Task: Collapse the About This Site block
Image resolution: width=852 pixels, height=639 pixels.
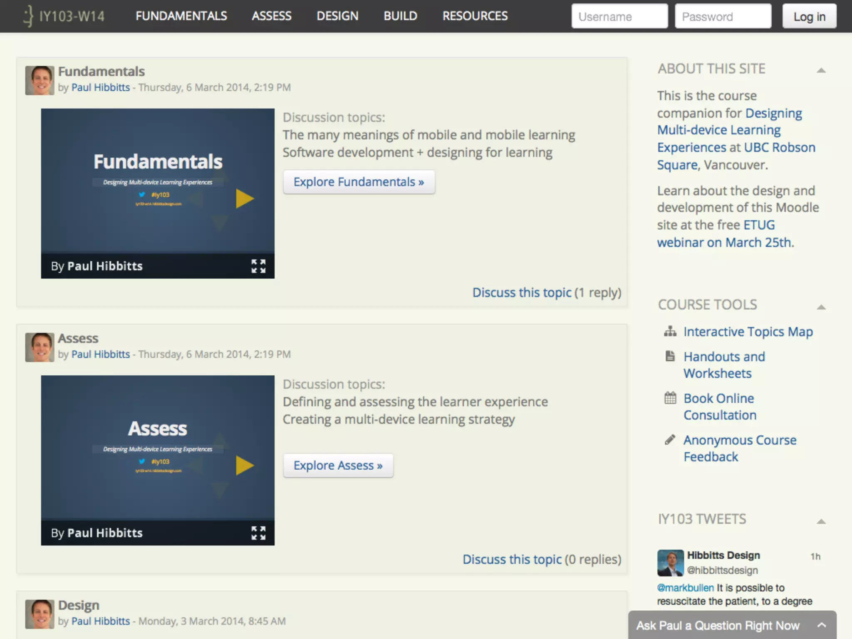Action: click(x=821, y=70)
